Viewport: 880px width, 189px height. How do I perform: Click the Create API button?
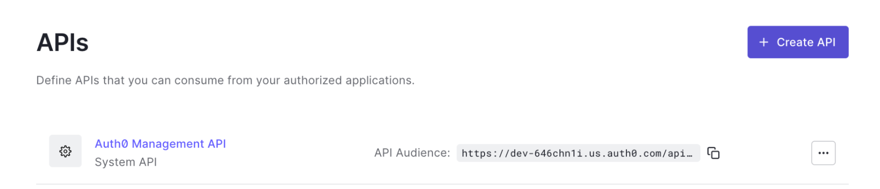point(798,42)
